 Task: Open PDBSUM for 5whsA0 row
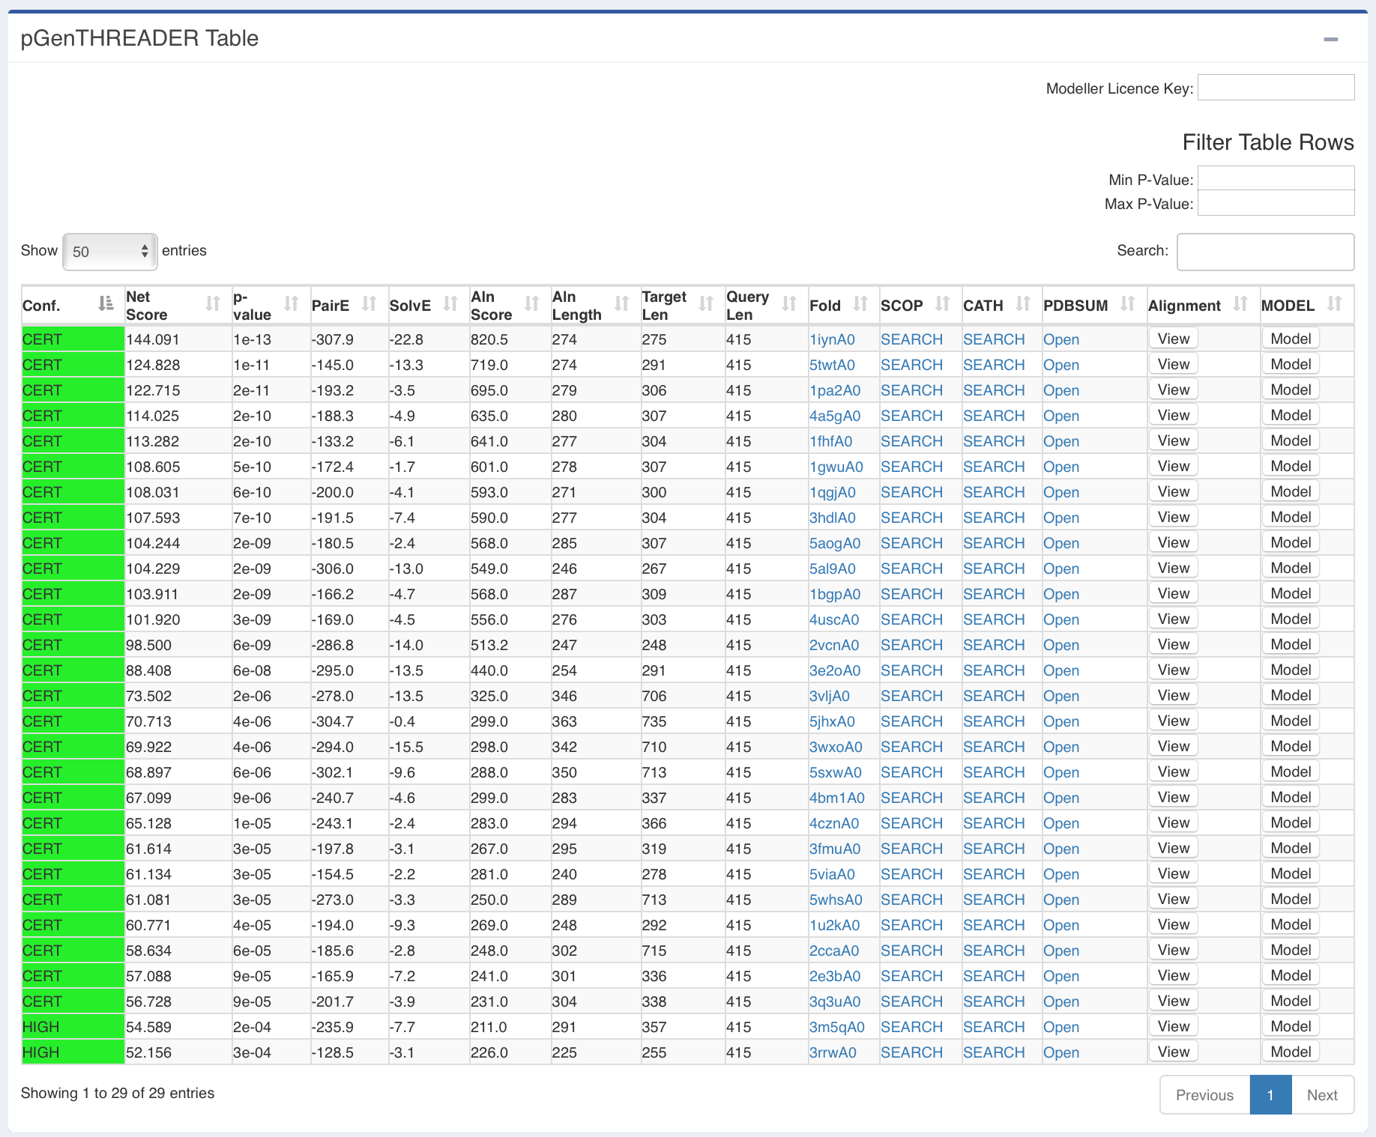(1061, 900)
